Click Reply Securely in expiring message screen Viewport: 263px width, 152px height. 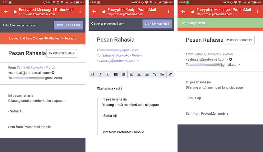pos(62,53)
